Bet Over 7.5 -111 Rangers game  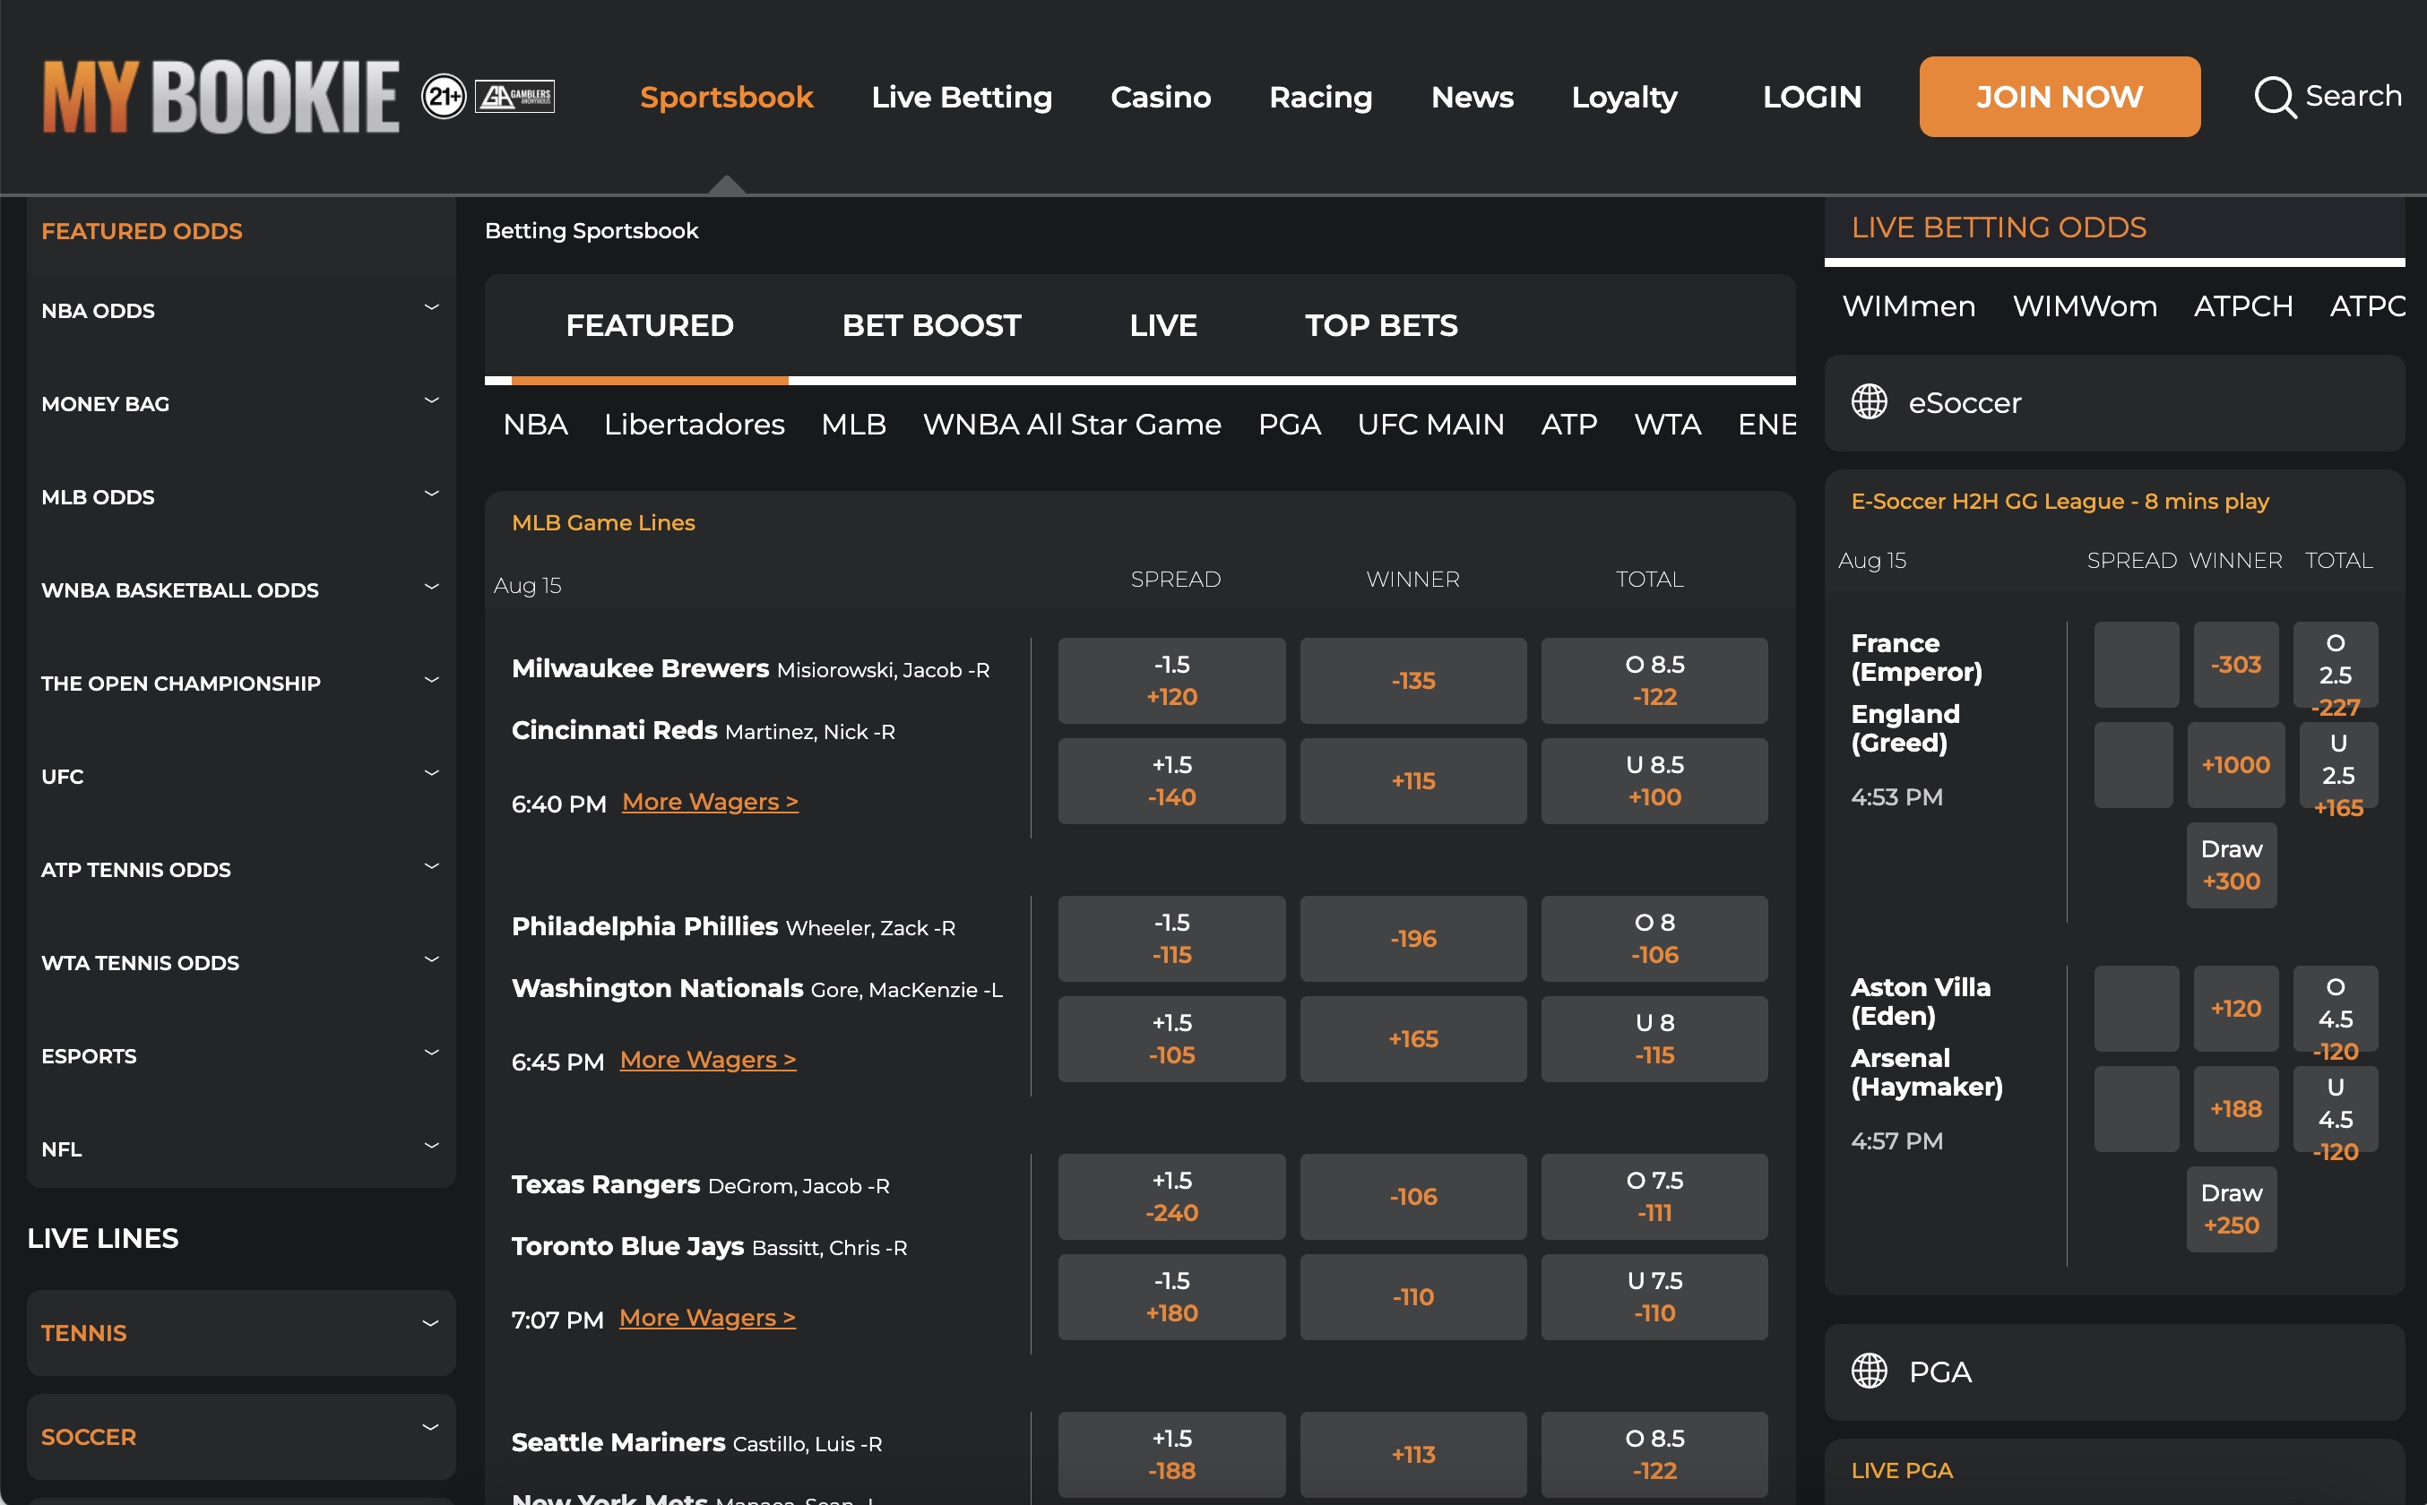click(1654, 1197)
